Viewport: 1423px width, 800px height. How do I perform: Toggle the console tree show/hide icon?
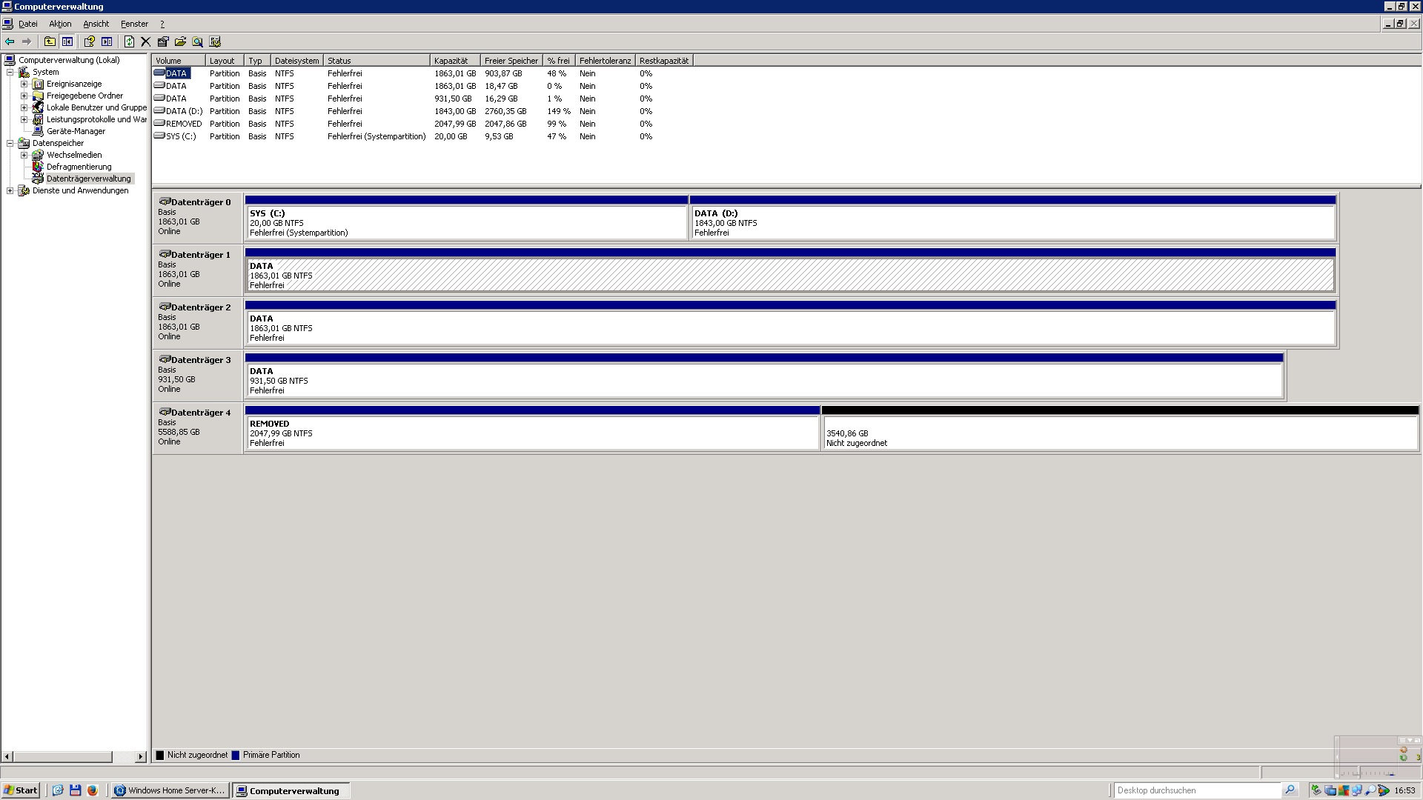click(x=67, y=42)
